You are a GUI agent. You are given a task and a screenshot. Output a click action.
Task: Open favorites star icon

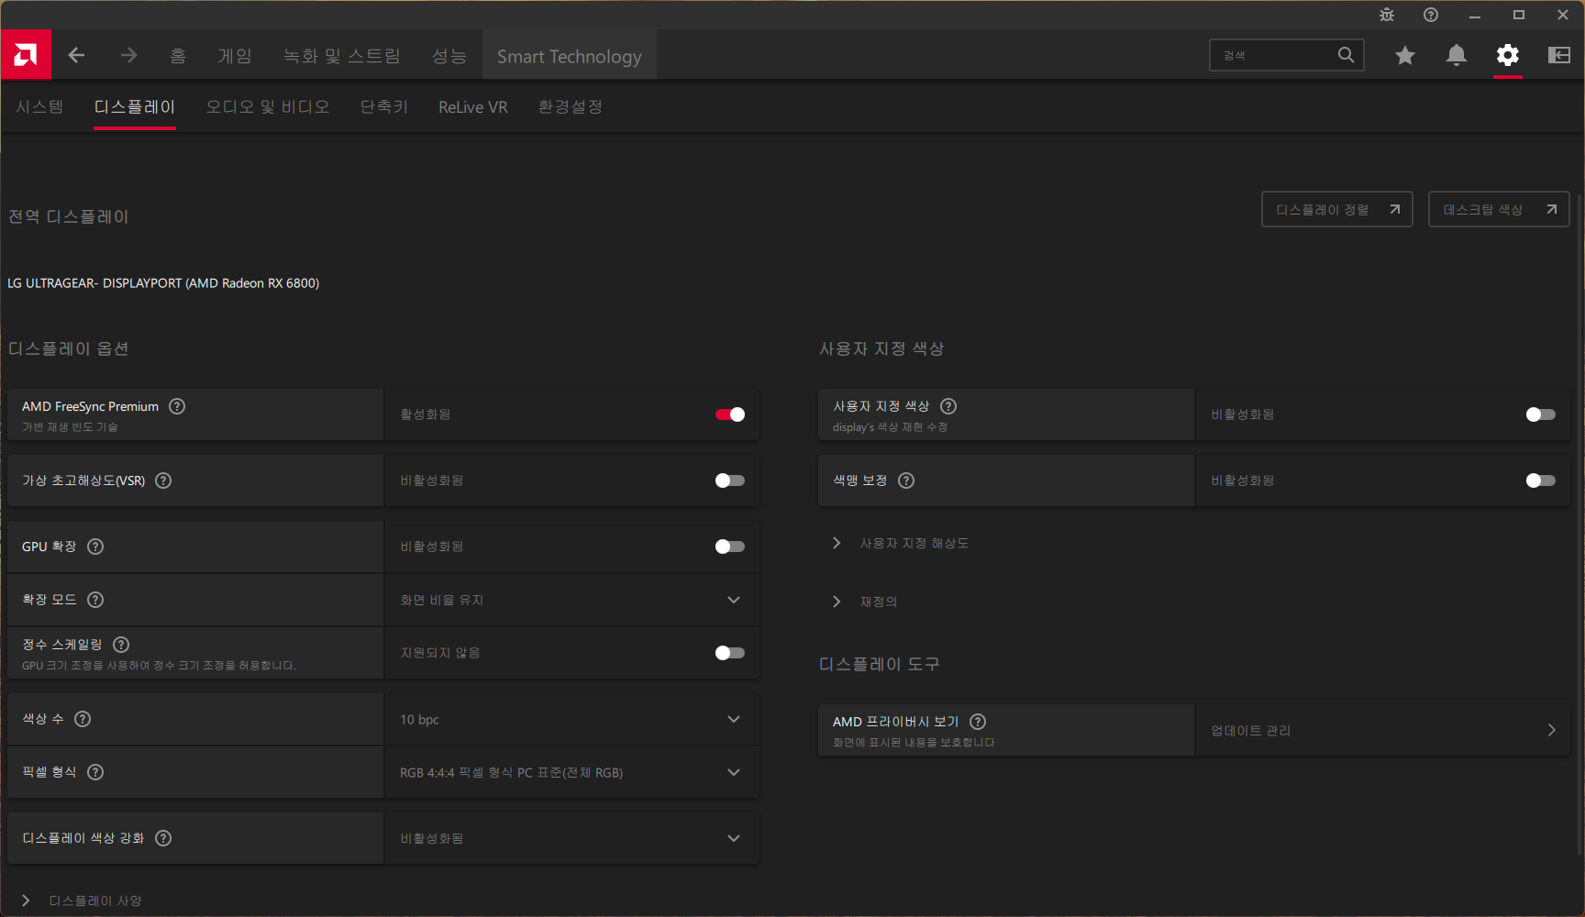tap(1404, 56)
